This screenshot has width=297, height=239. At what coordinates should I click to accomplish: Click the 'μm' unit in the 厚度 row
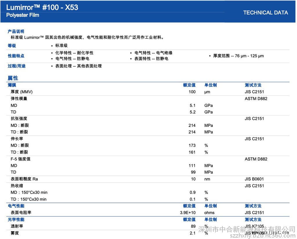(207, 92)
